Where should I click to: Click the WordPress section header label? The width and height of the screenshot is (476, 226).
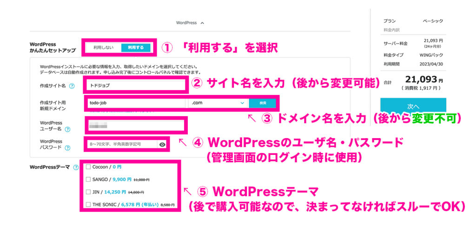pos(186,23)
